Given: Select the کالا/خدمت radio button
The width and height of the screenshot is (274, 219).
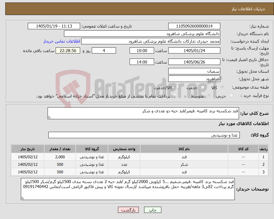Looking at the screenshot, I should (x=178, y=87).
